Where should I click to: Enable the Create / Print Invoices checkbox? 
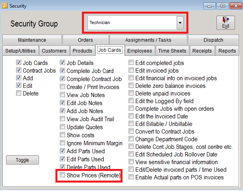coord(62,87)
